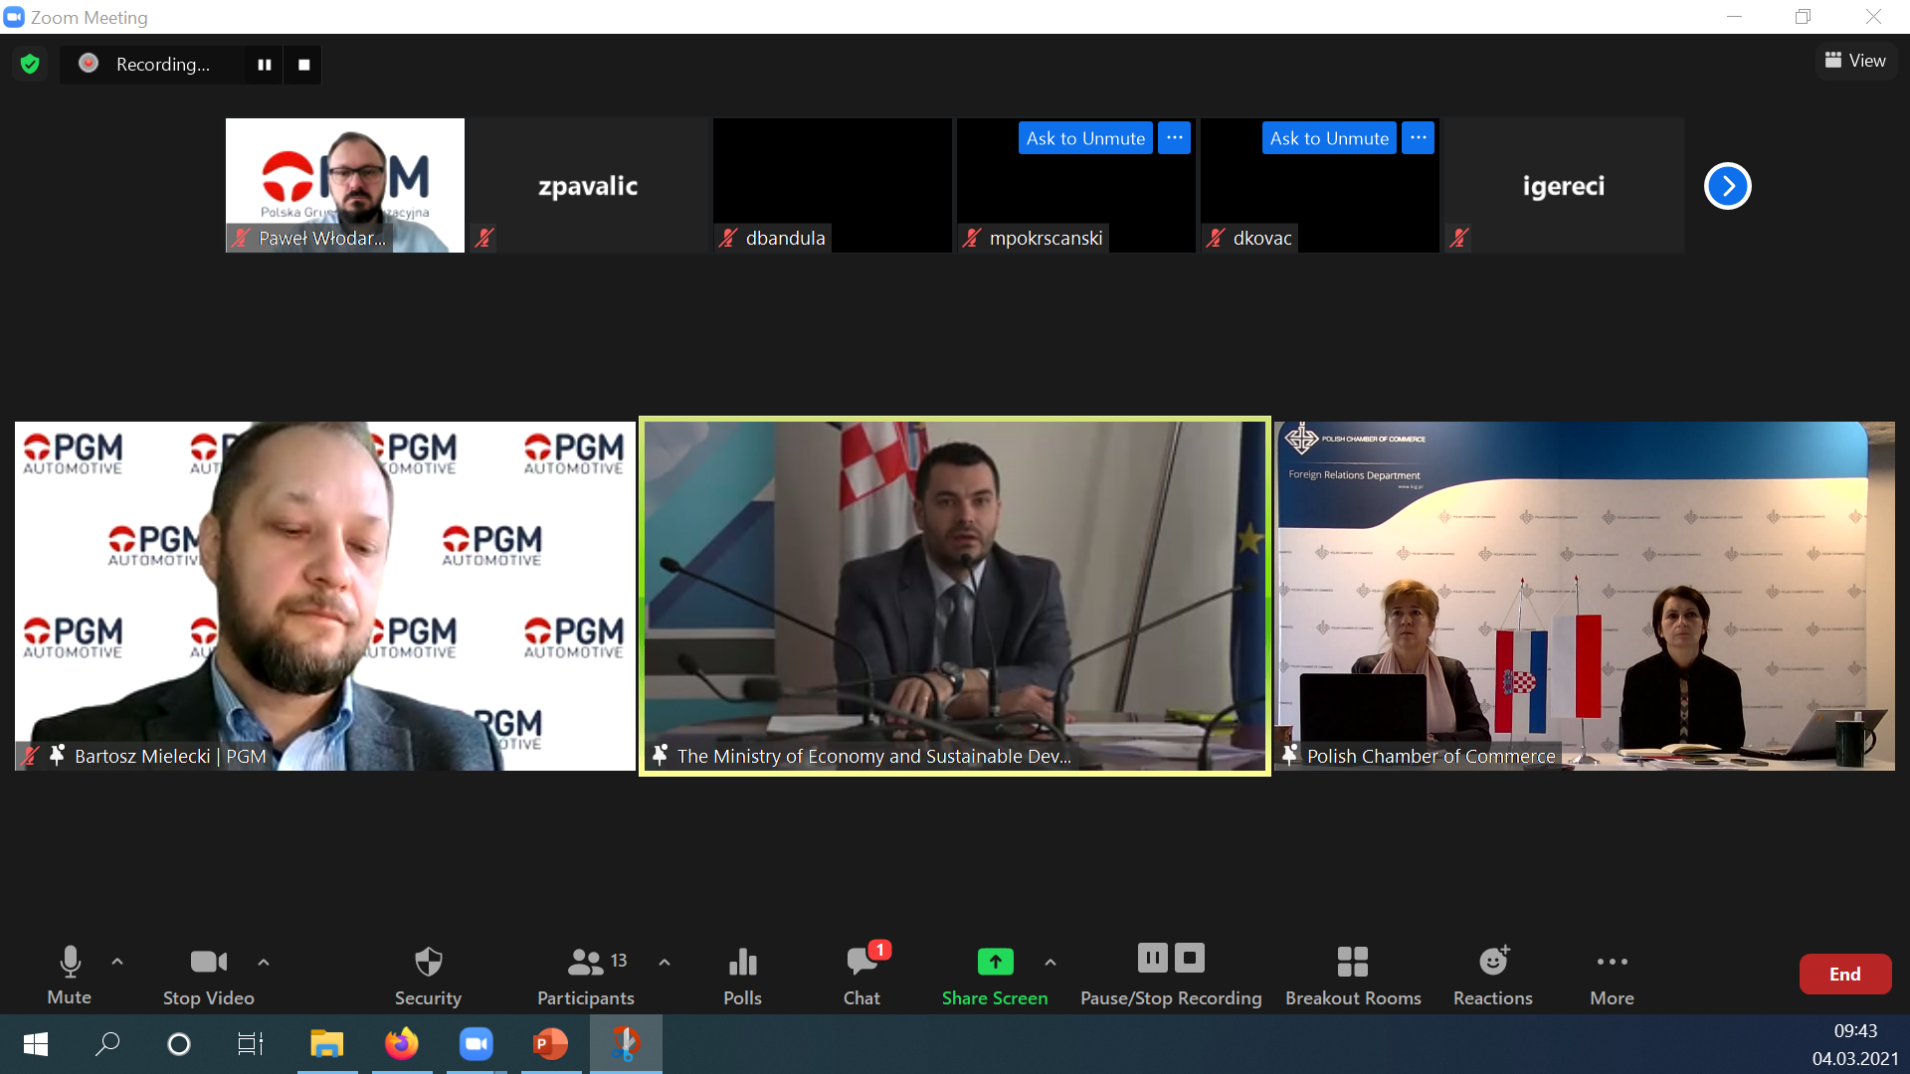
Task: Stop Video camera toggle
Action: (x=208, y=962)
